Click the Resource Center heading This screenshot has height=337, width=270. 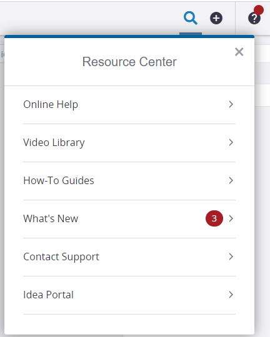click(x=129, y=62)
